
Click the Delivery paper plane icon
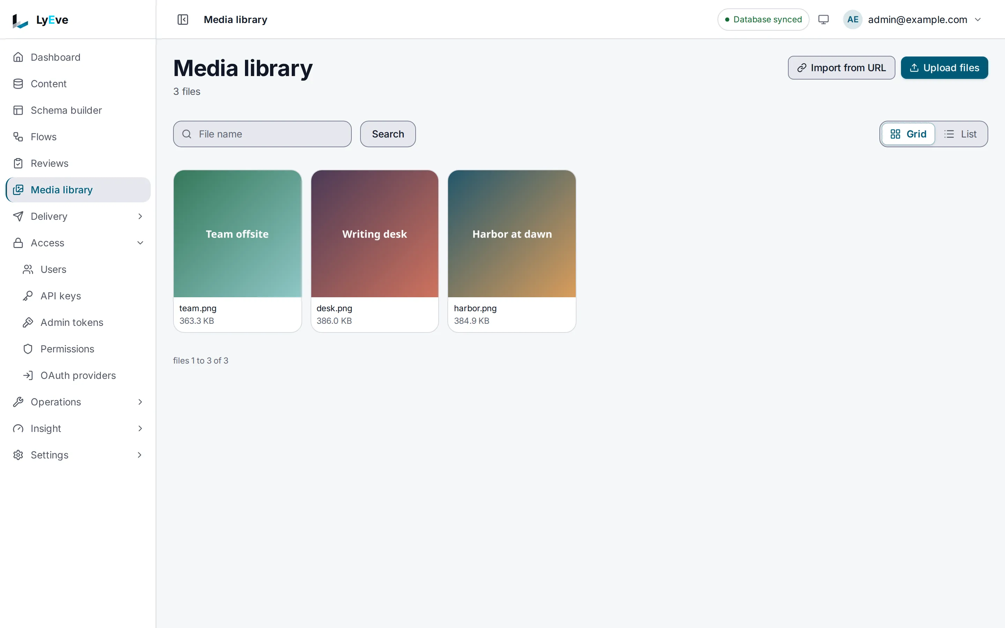[x=18, y=216]
